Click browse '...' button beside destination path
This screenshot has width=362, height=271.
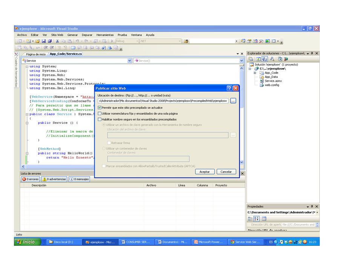click(x=233, y=101)
